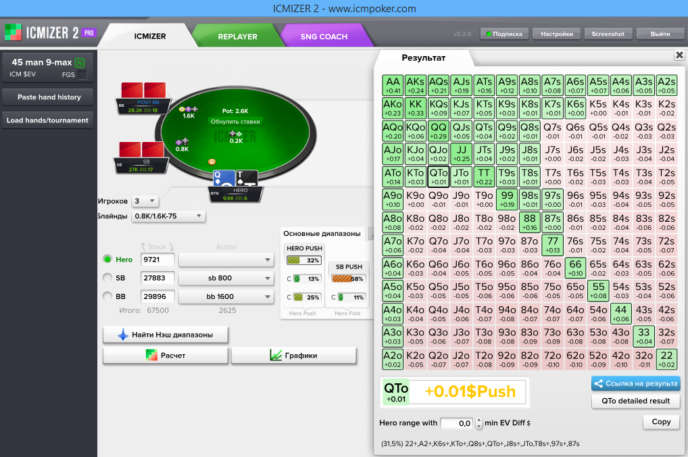Click the SB player's 0.8K chip stack
Screen dimensions: 688x457
click(x=182, y=142)
